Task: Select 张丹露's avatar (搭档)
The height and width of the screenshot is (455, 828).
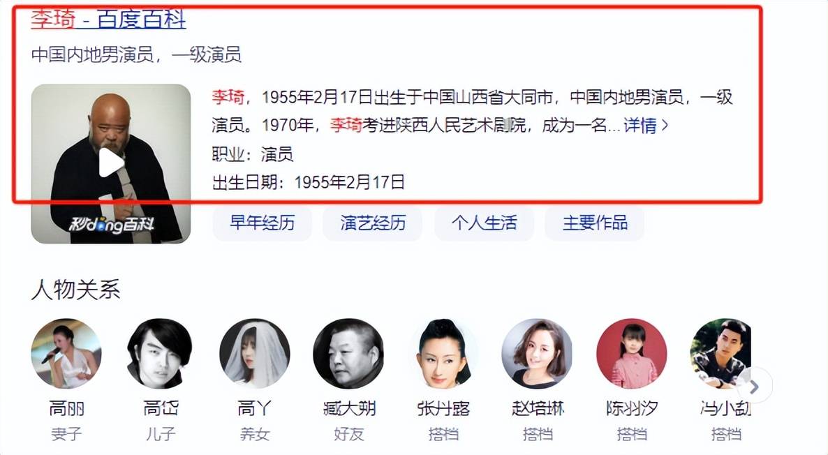Action: pos(443,354)
